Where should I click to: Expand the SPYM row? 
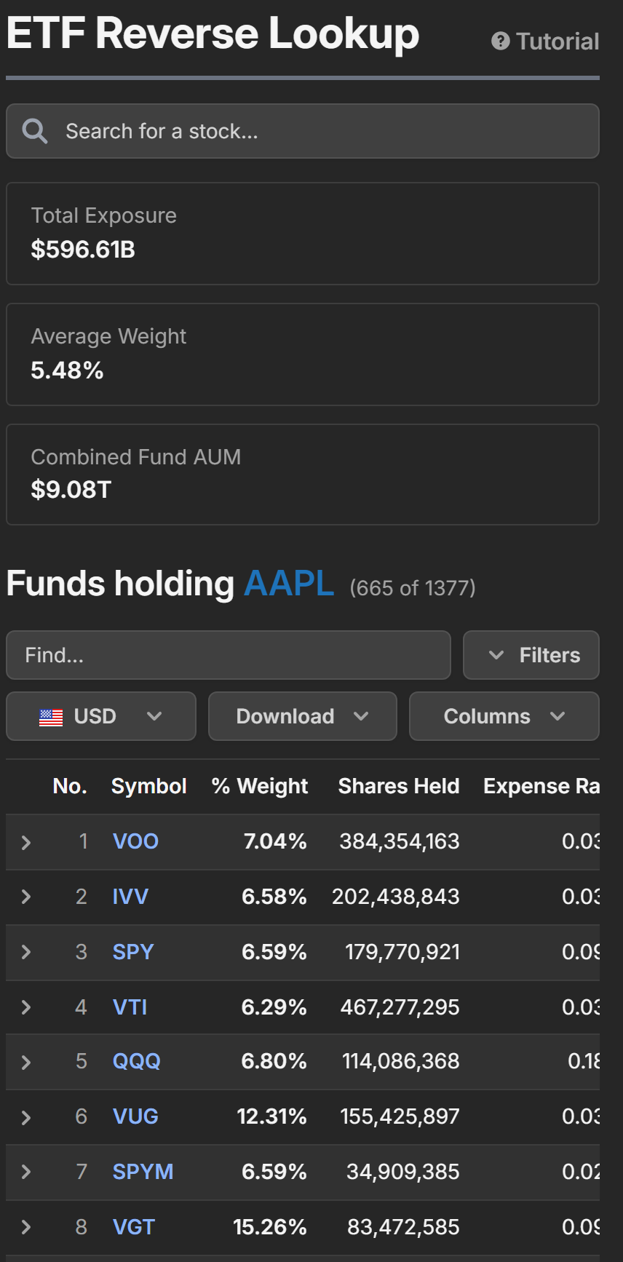[x=26, y=1172]
